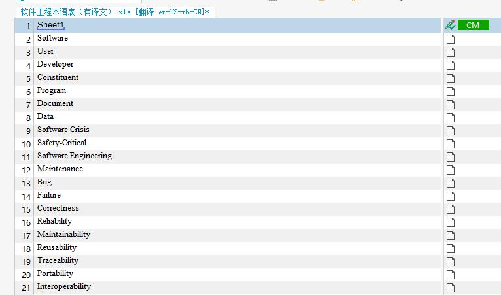
Task: Click the green CM match badge
Action: [x=473, y=25]
